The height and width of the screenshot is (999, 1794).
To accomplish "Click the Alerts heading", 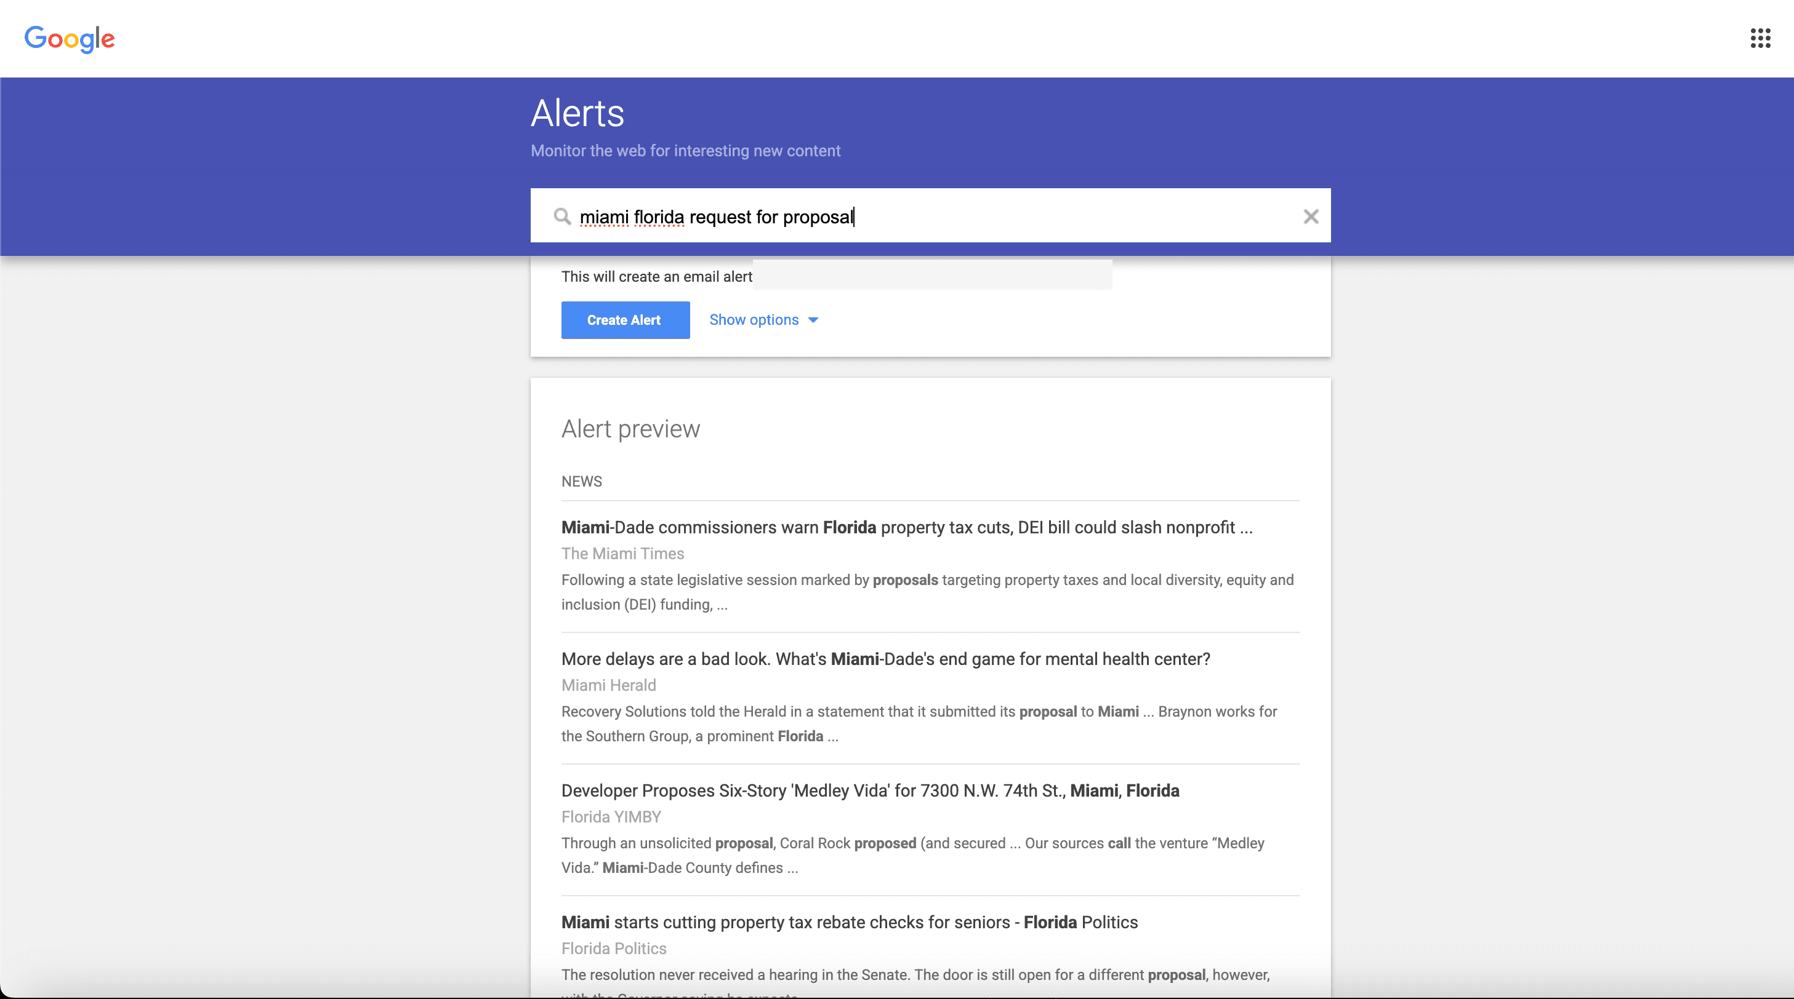I will coord(577,113).
